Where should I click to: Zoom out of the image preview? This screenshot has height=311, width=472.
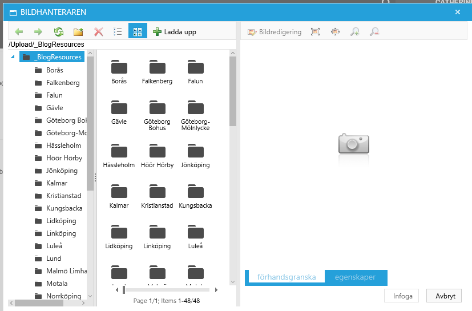374,31
